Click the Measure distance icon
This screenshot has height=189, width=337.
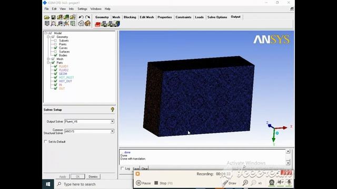pos(60,24)
